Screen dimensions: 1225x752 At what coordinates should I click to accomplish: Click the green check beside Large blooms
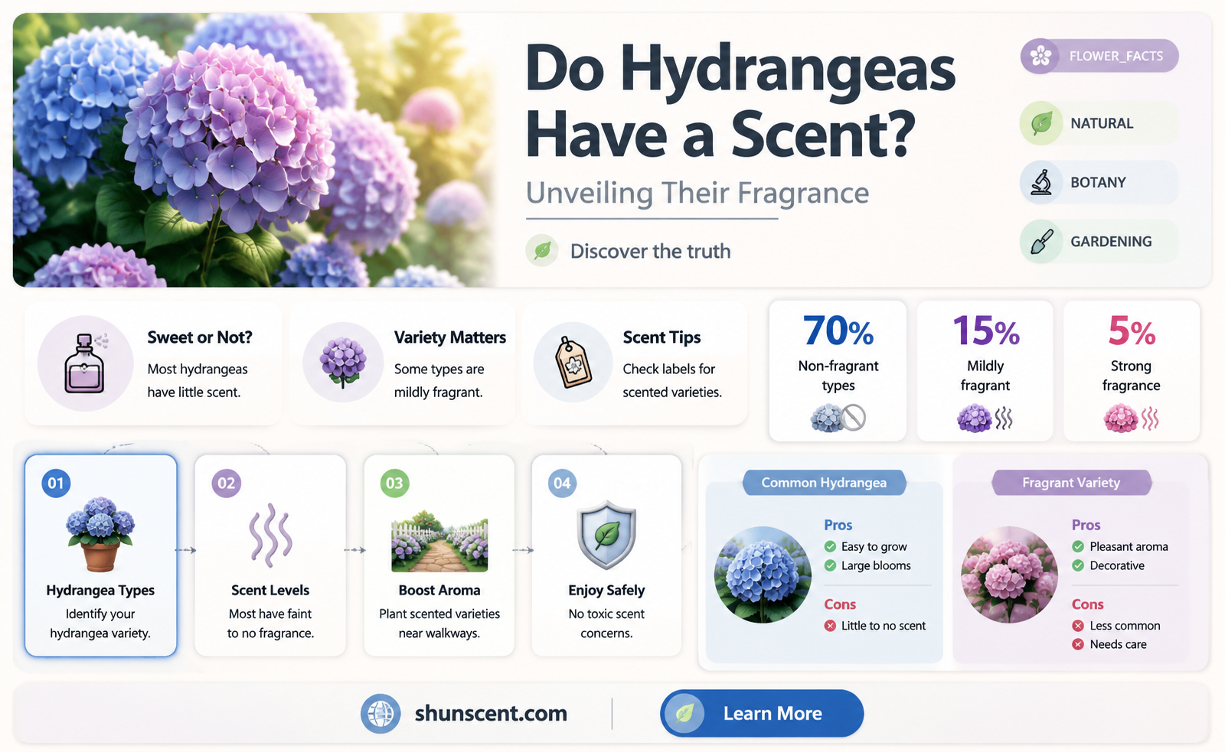[x=830, y=565]
